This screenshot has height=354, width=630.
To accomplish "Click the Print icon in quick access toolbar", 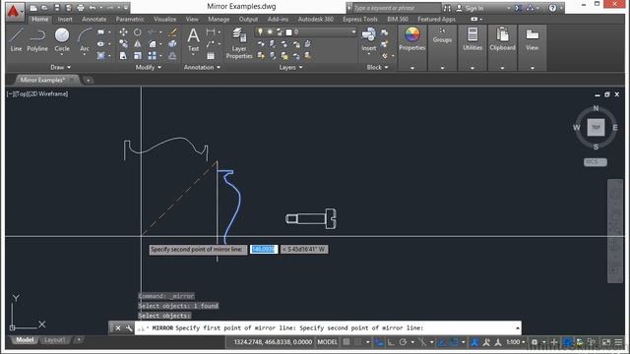I will pyautogui.click(x=81, y=8).
